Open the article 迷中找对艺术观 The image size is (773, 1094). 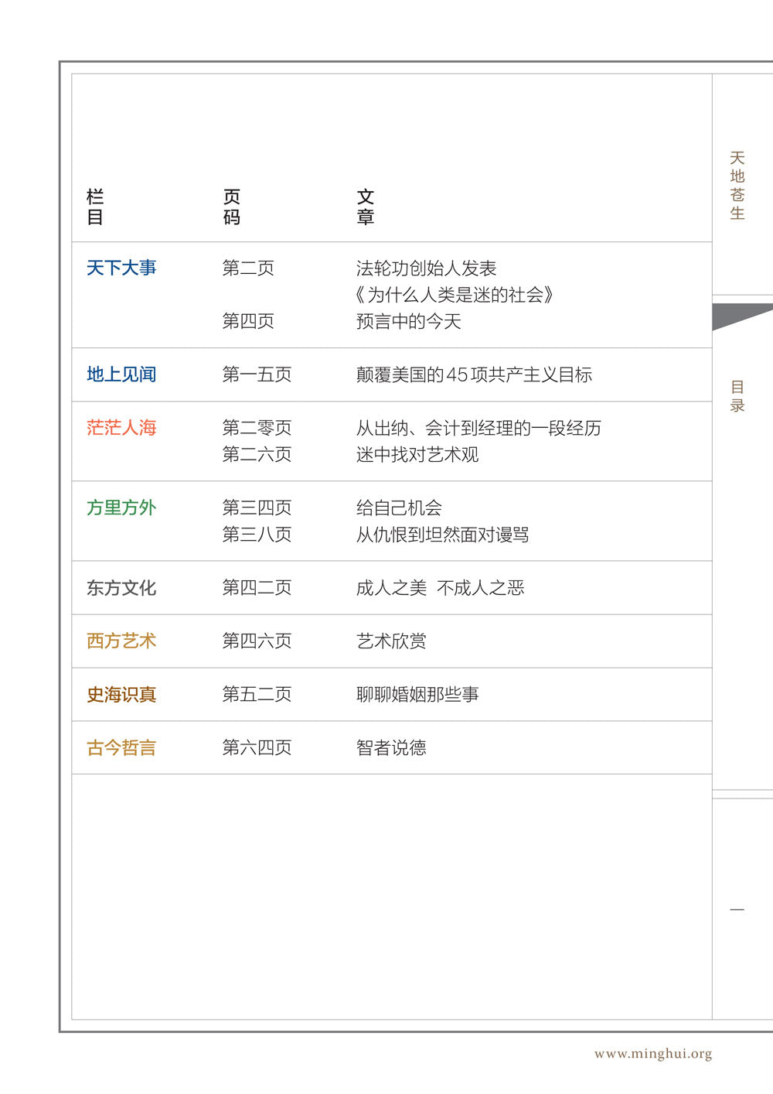[417, 455]
